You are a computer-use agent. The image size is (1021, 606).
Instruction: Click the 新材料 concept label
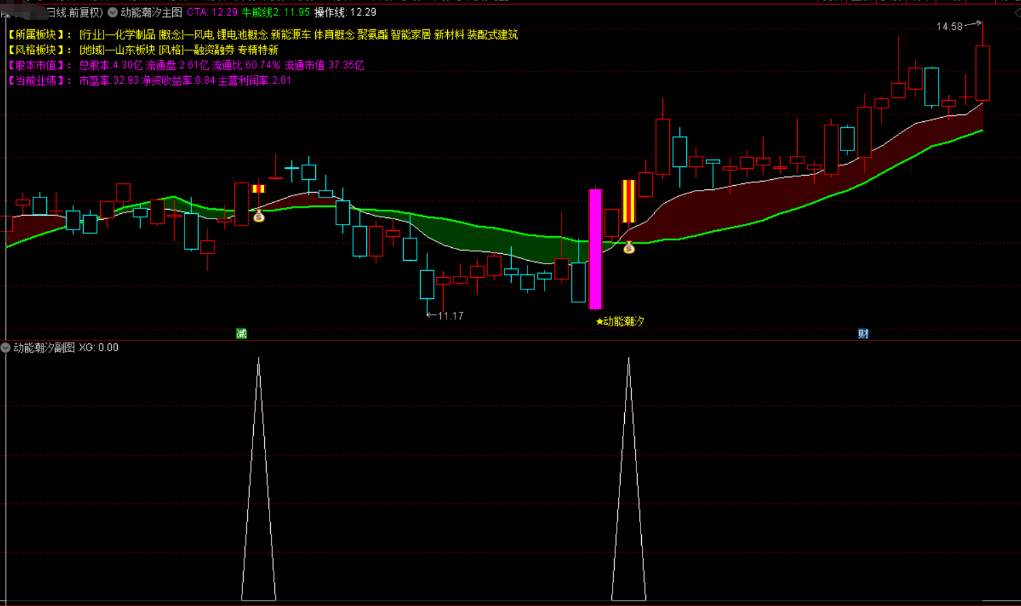pyautogui.click(x=449, y=35)
